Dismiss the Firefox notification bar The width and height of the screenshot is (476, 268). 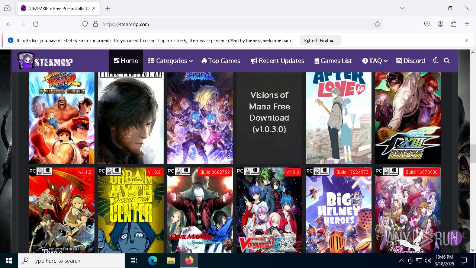467,40
